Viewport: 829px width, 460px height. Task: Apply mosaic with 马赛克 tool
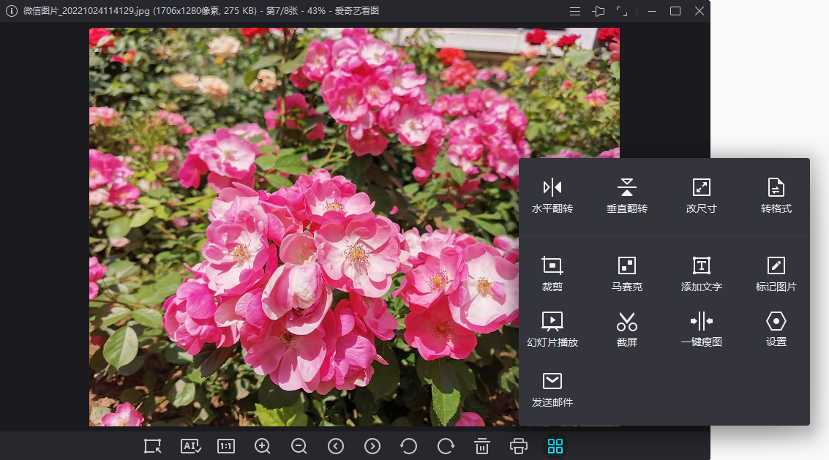[x=627, y=266]
